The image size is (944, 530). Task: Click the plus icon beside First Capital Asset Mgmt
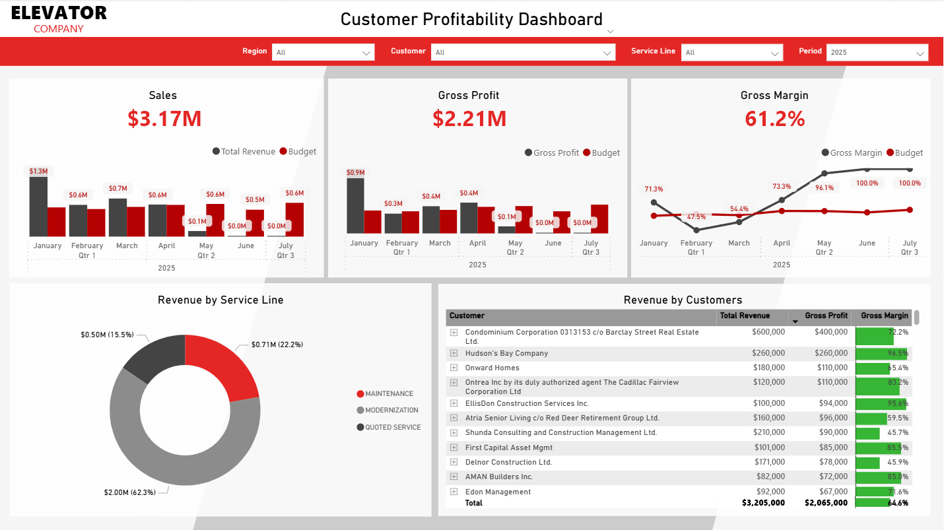tap(454, 448)
